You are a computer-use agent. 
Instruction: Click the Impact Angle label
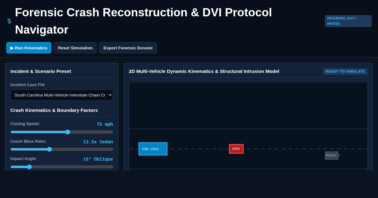(24, 159)
